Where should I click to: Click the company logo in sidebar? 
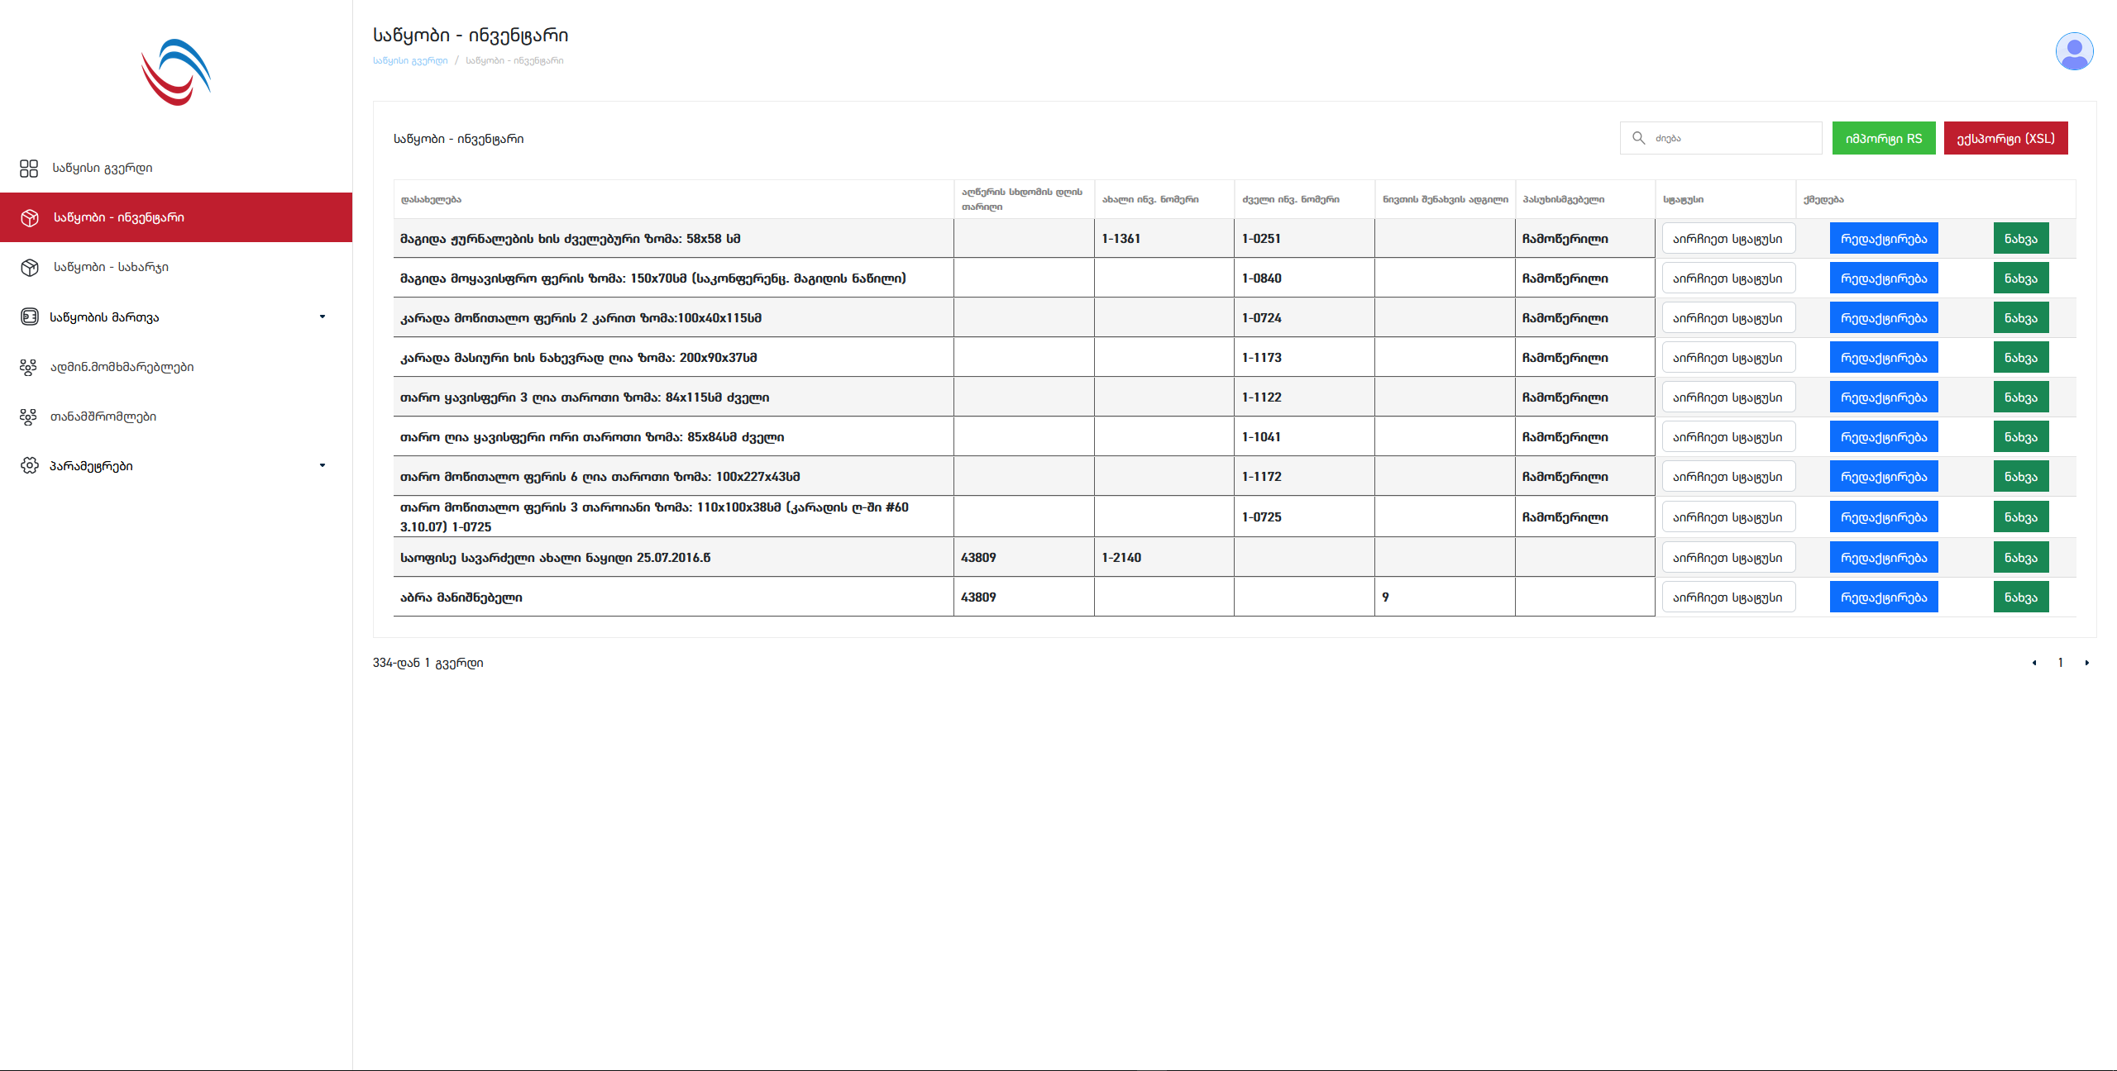[176, 73]
